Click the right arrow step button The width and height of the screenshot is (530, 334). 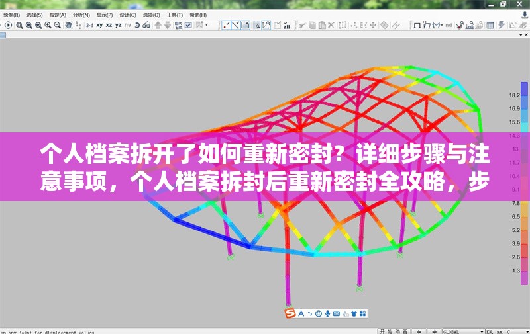(x=435, y=331)
